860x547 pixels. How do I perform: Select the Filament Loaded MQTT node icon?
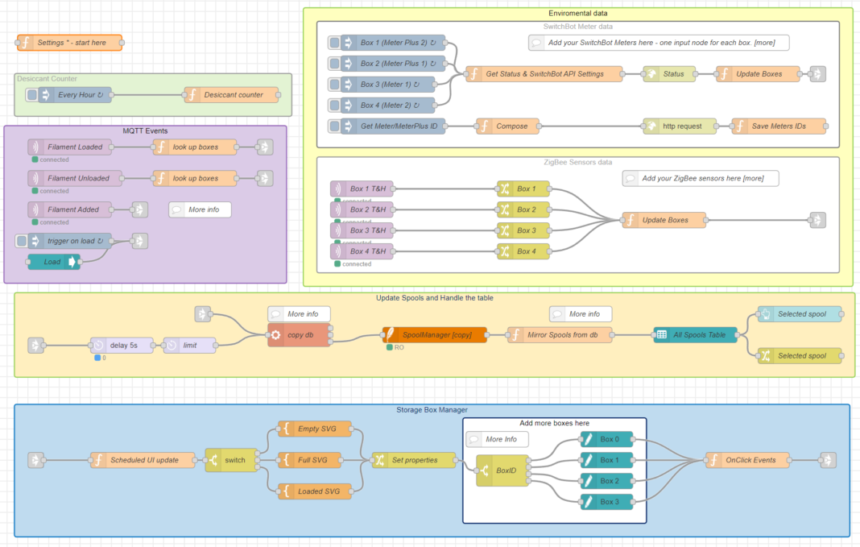(35, 147)
